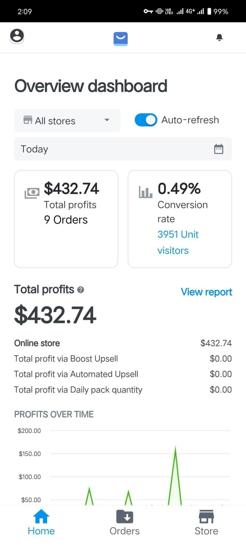Image resolution: width=246 pixels, height=547 pixels.
Task: Tap the Total profits help question mark
Action: 81,290
